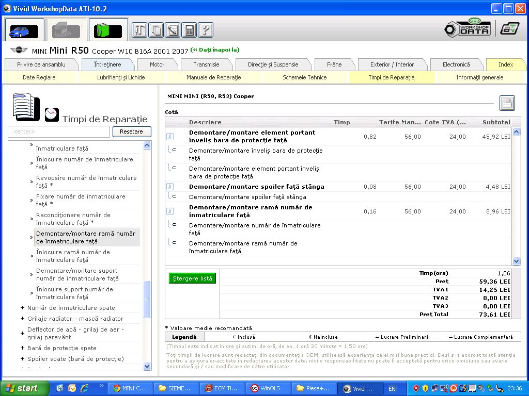Click the search input field beside Resetare
The height and width of the screenshot is (396, 529).
tap(58, 131)
